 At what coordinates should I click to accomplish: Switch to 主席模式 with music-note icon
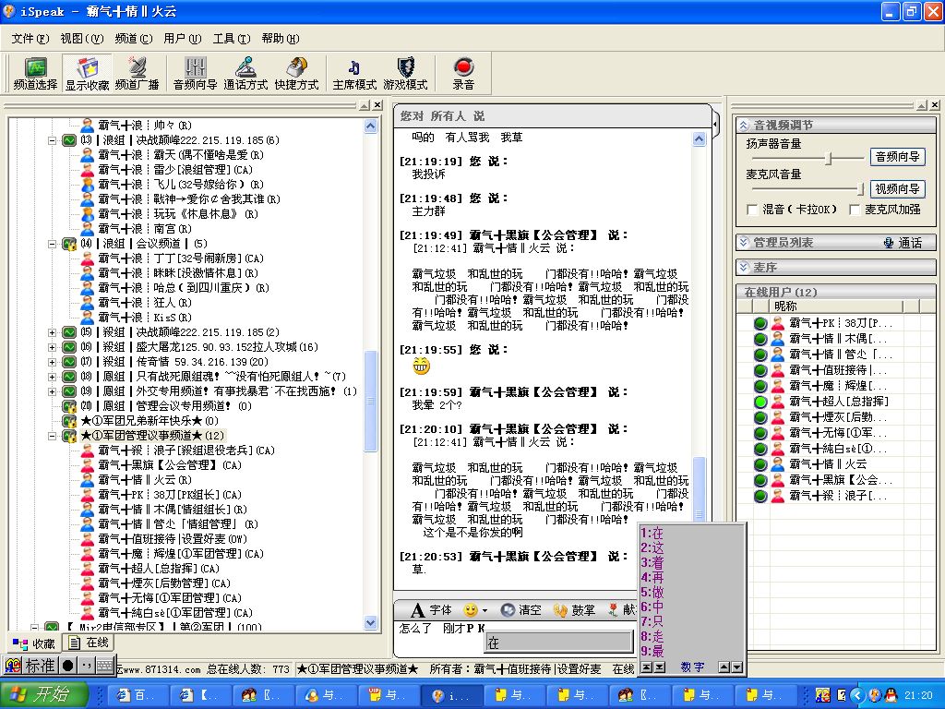354,74
